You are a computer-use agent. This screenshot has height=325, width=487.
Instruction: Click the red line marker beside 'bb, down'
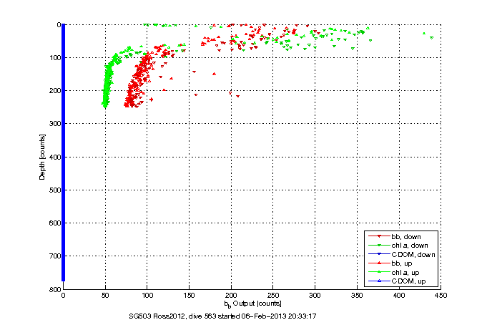379,236
